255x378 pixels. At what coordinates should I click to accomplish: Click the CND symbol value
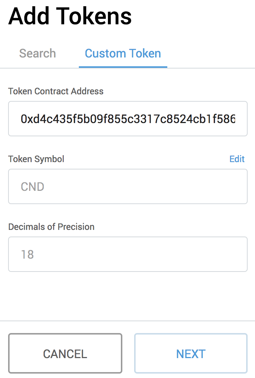(32, 187)
